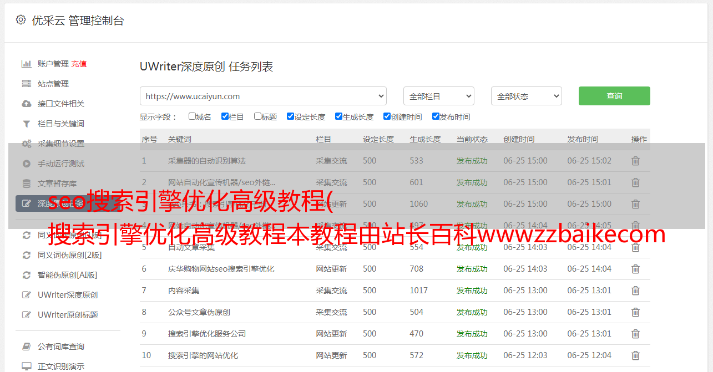Click the book icon for 公有词库查询

tap(26, 346)
